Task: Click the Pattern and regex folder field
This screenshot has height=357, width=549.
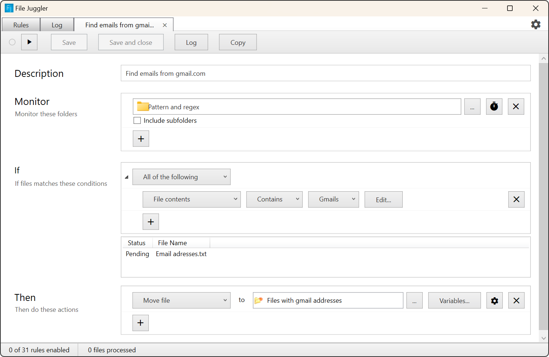Action: 297,107
